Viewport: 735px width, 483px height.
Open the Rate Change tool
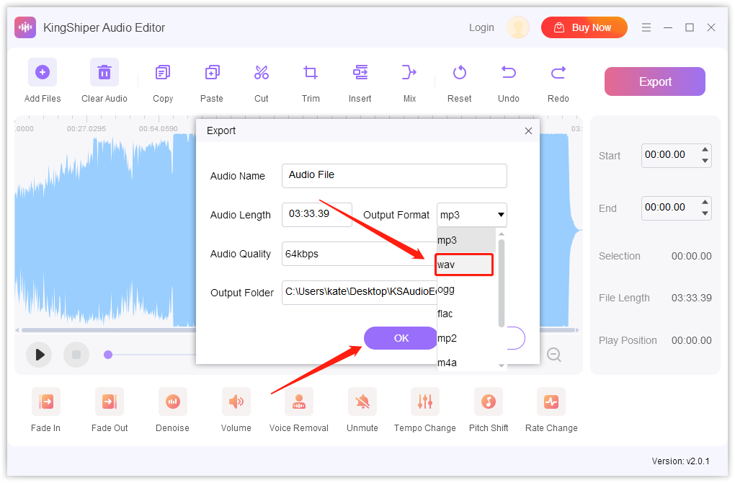pos(551,402)
